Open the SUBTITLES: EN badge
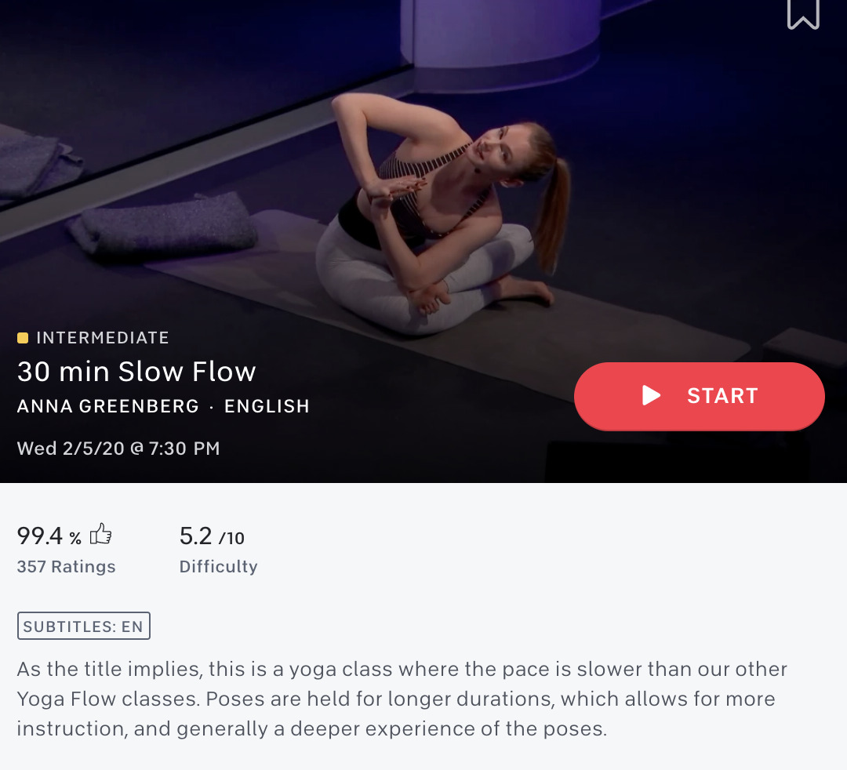The width and height of the screenshot is (847, 770). 84,626
